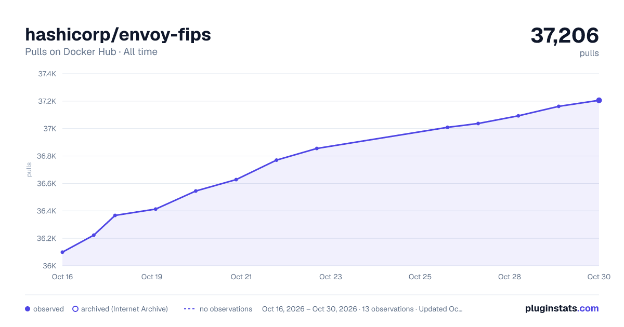Click the '37.4K' y-axis label
This screenshot has width=624, height=327.
(x=47, y=74)
